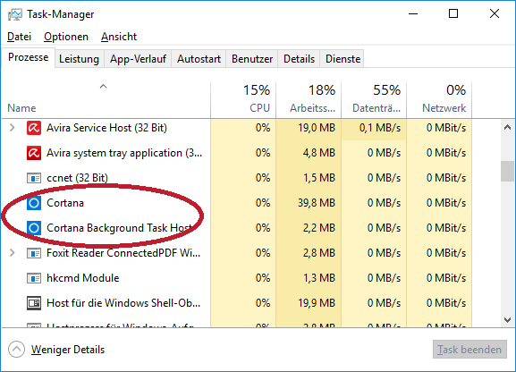Maximize the Task-Manager window
This screenshot has width=516, height=372.
453,13
